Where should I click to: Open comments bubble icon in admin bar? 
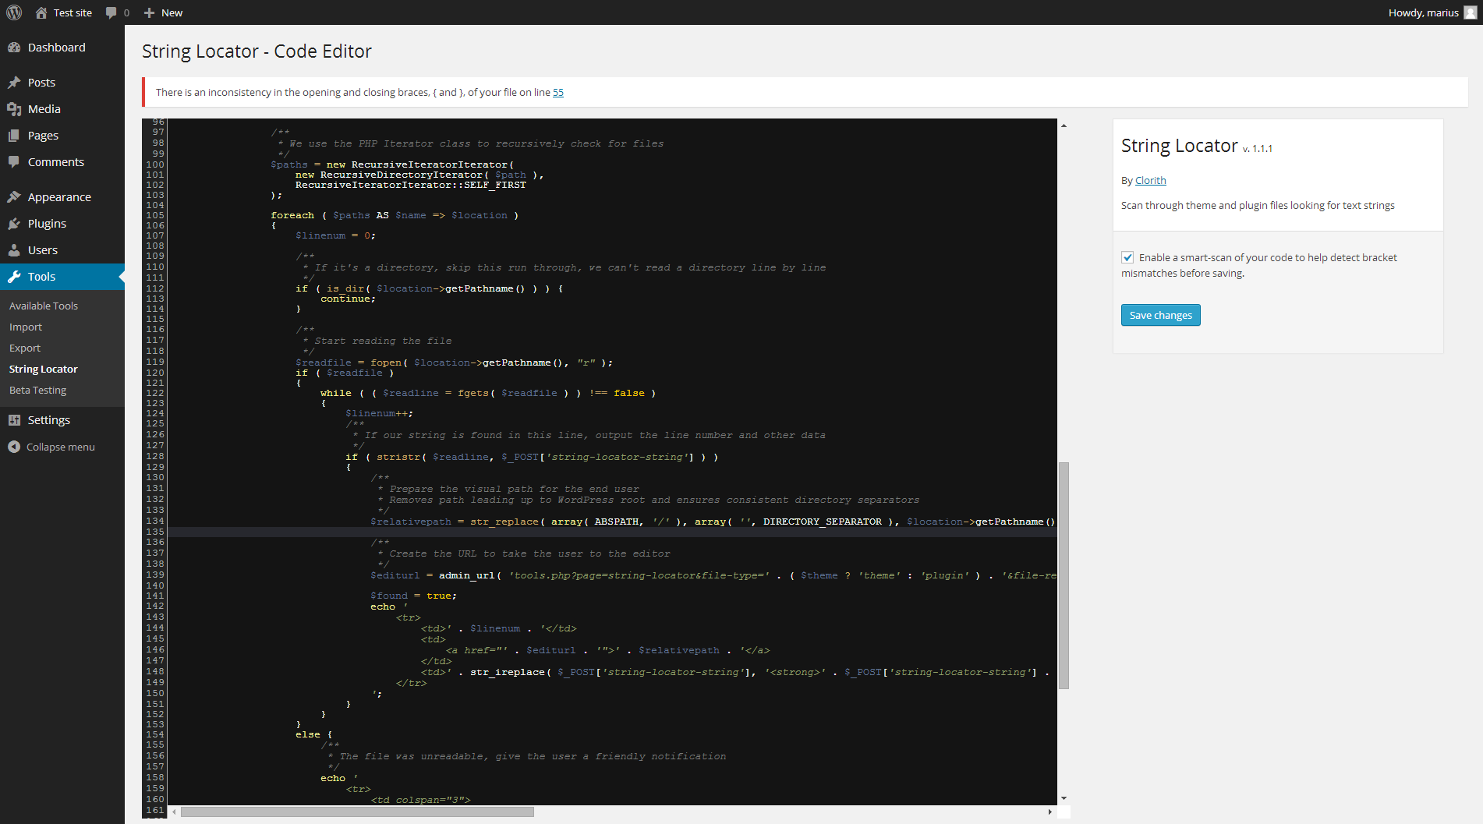click(x=111, y=12)
